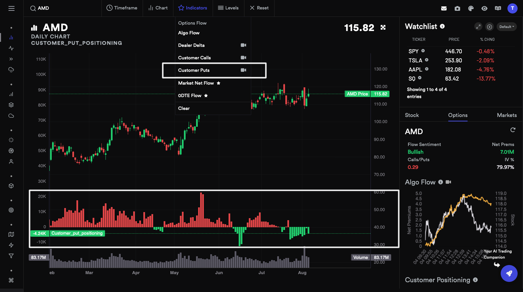The width and height of the screenshot is (523, 292).
Task: Sort watchlist by PRICE column
Action: tap(454, 39)
